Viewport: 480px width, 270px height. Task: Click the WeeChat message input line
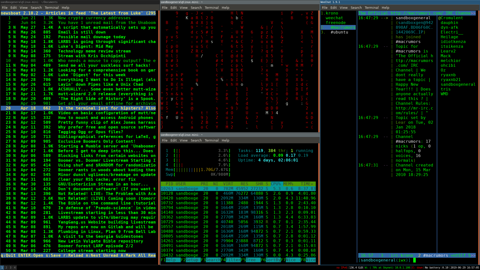point(417,260)
